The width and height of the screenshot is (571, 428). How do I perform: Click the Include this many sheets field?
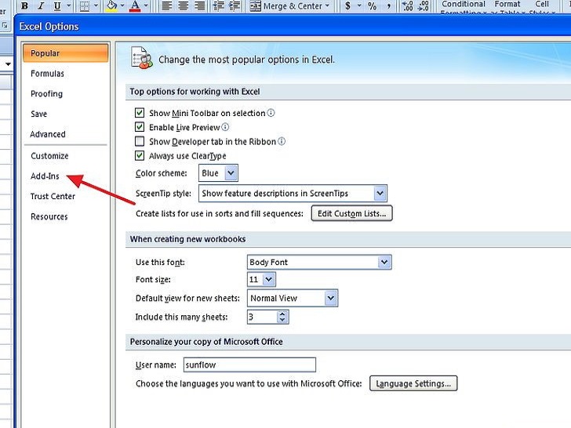262,317
